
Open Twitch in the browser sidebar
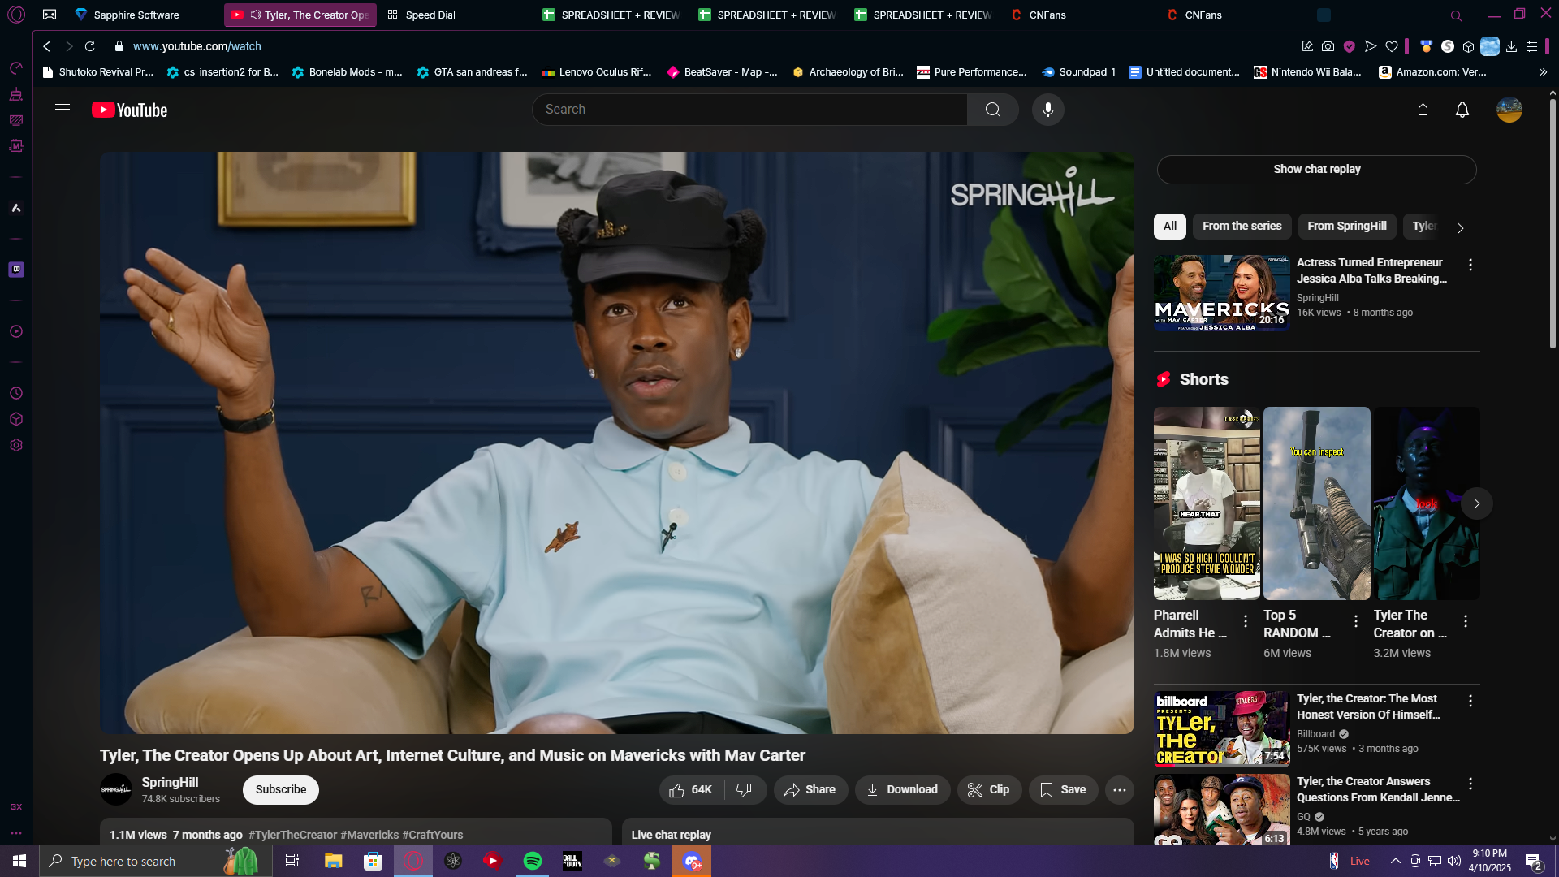pyautogui.click(x=16, y=270)
